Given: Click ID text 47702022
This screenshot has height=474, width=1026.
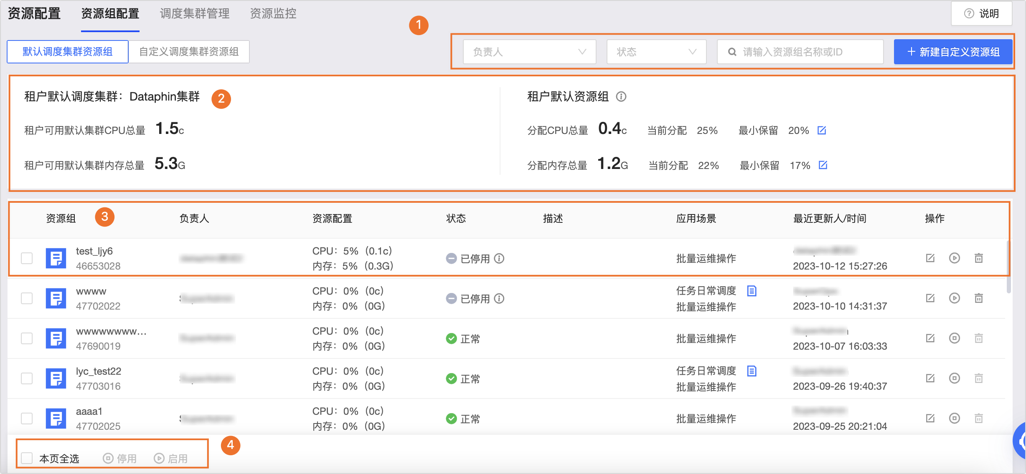Looking at the screenshot, I should click(98, 306).
